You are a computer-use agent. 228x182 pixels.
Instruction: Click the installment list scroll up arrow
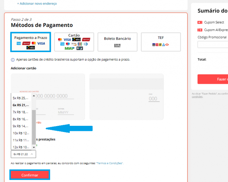(34, 95)
